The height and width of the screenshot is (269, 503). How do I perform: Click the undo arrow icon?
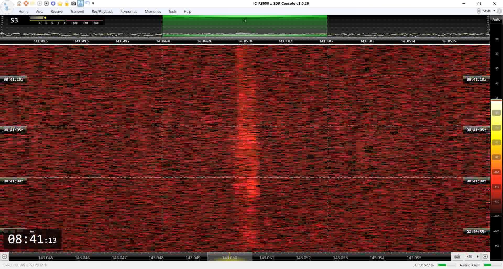tap(87, 3)
